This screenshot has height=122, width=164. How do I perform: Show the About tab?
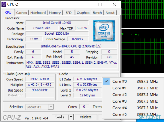pos(110,13)
